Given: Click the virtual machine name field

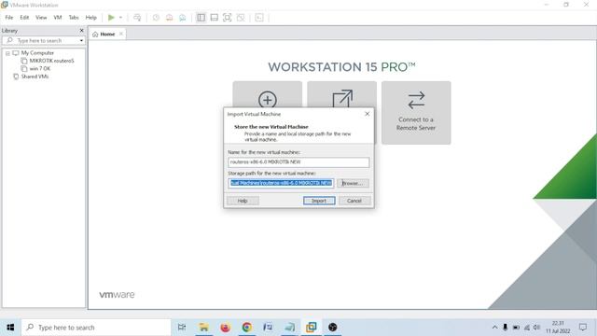Looking at the screenshot, I should point(298,162).
